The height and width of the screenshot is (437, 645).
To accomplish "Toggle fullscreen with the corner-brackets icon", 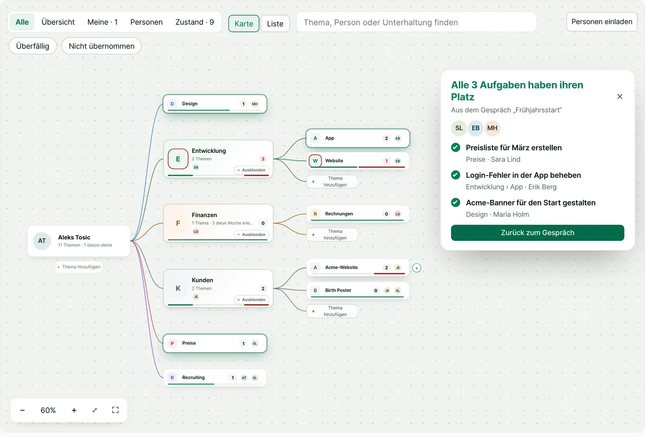I will (115, 410).
